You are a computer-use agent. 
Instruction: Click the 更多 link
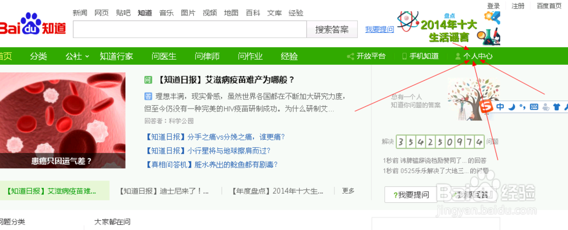(348, 190)
